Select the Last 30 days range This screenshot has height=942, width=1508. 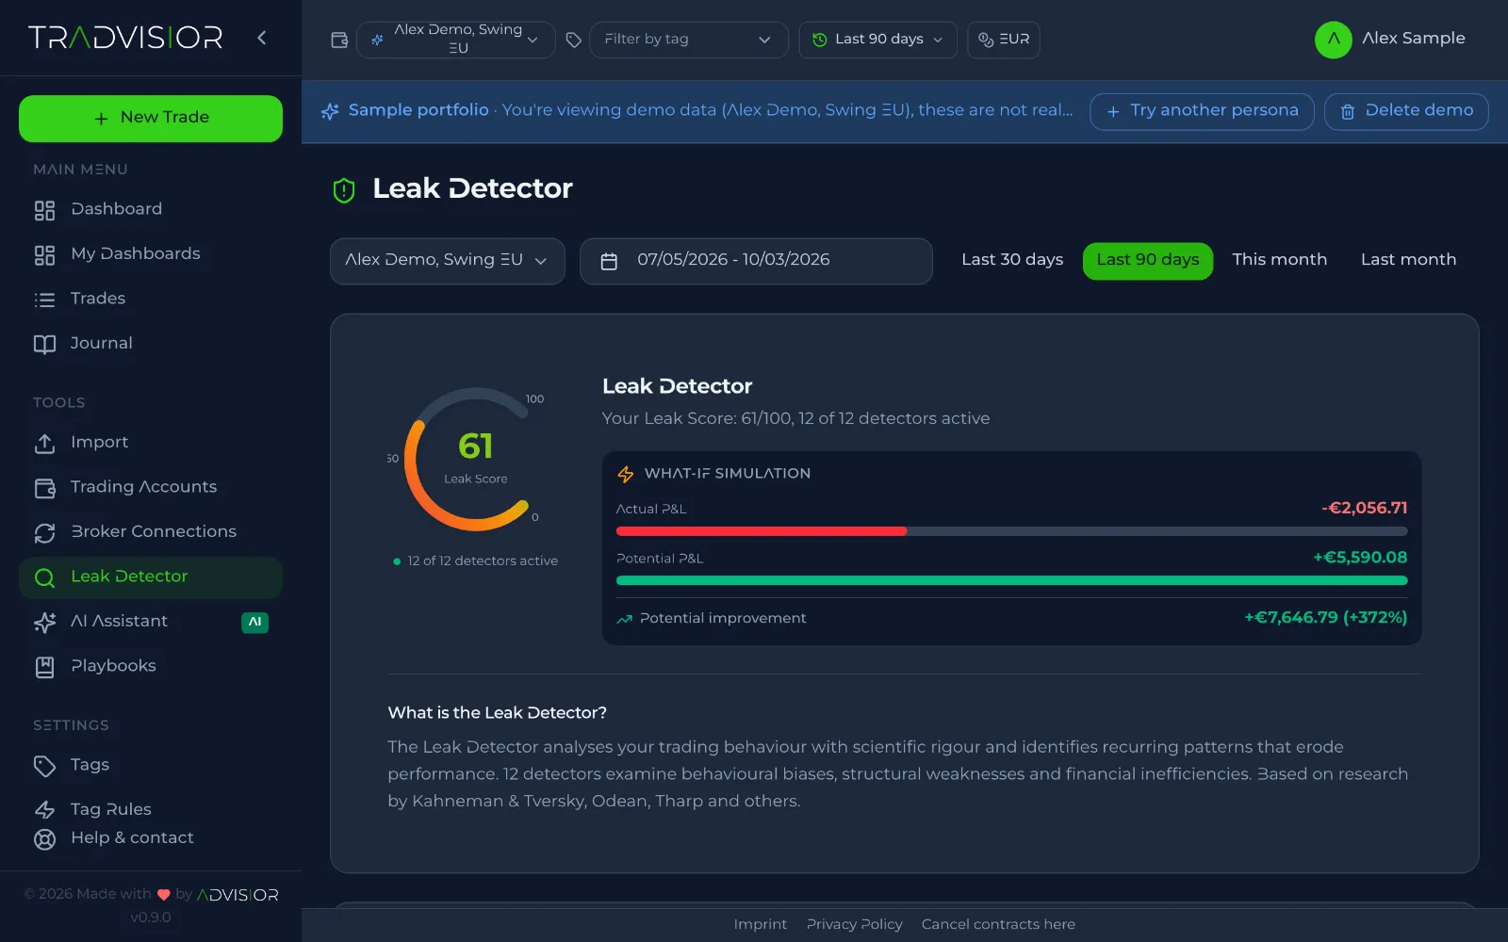point(1012,260)
